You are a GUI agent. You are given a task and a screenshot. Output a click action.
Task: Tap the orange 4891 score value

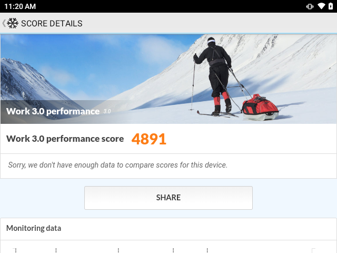(x=148, y=139)
